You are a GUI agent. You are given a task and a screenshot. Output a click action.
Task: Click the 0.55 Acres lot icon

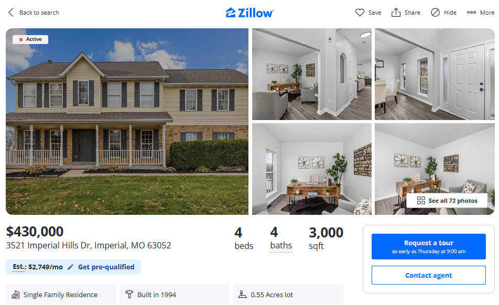243,294
